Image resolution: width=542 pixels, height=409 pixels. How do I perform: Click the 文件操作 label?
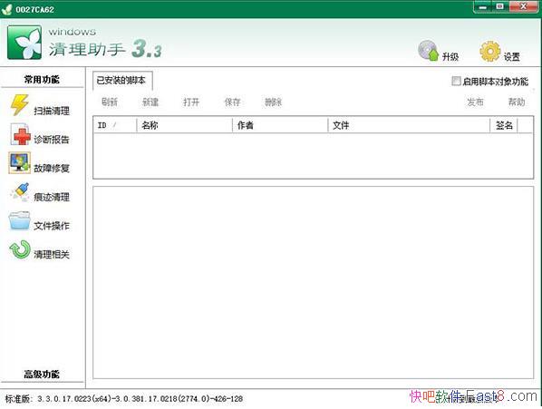(x=52, y=226)
